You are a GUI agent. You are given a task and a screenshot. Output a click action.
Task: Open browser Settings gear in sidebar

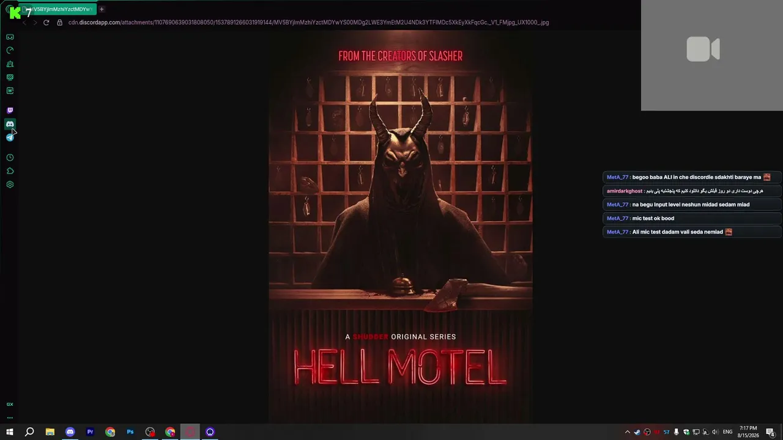pyautogui.click(x=10, y=185)
